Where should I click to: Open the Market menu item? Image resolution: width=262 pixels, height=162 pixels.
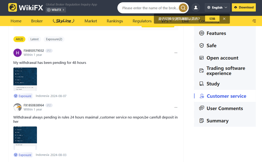click(91, 21)
